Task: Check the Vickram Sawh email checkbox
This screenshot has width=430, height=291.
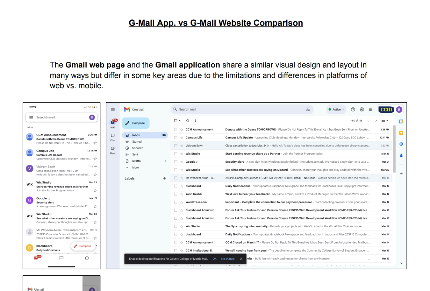Action: [176, 145]
